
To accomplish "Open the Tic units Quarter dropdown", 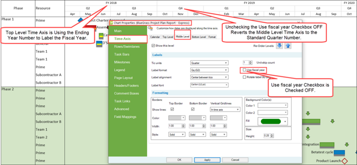I will point(209,63).
